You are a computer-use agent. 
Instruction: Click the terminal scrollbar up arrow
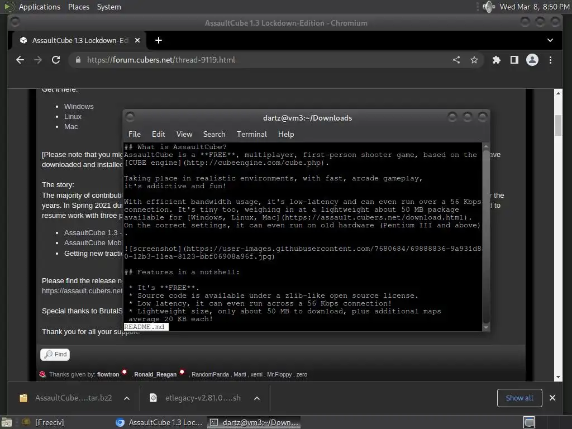pyautogui.click(x=485, y=146)
